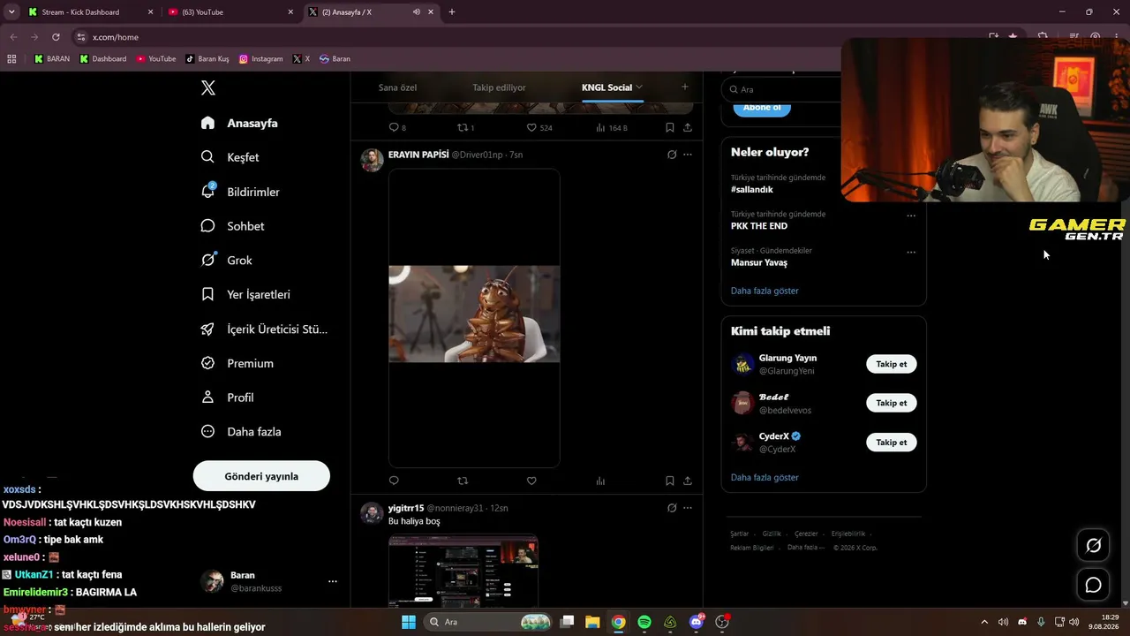This screenshot has height=636, width=1130.
Task: Like ERAYIN PAPİSİ's post
Action: tap(531, 481)
